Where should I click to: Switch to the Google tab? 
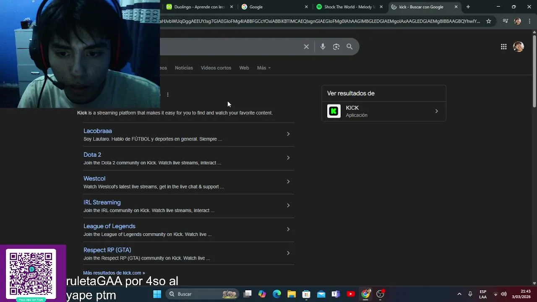pyautogui.click(x=275, y=7)
